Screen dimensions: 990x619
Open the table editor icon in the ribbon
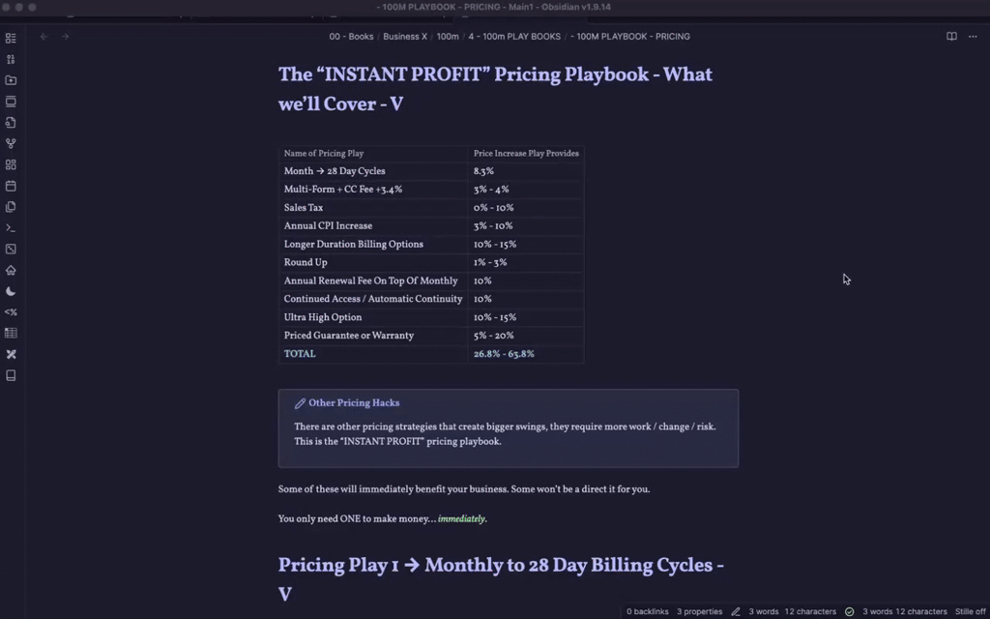(11, 333)
